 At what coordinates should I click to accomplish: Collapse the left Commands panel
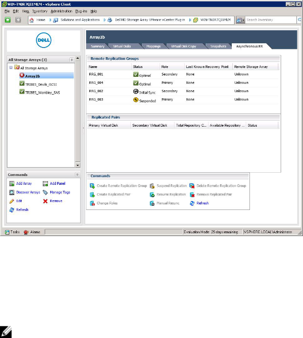point(71,175)
